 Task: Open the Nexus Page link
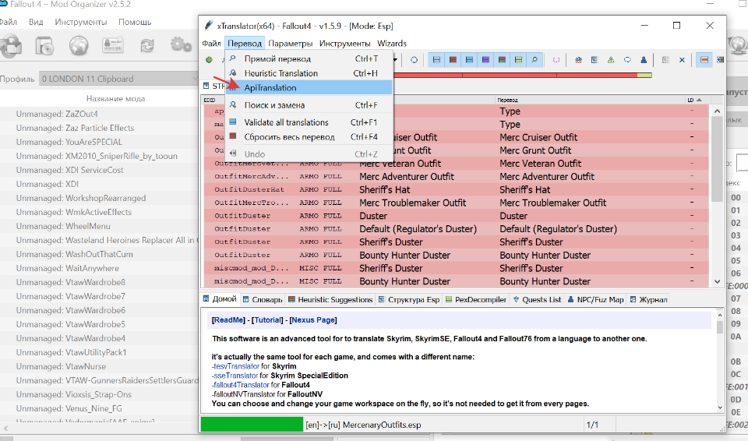tap(313, 320)
